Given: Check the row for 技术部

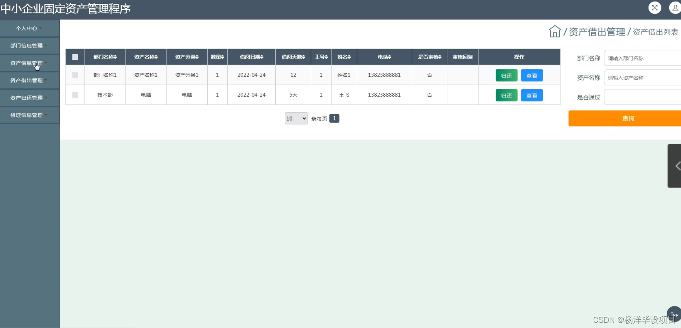Looking at the screenshot, I should click(75, 95).
